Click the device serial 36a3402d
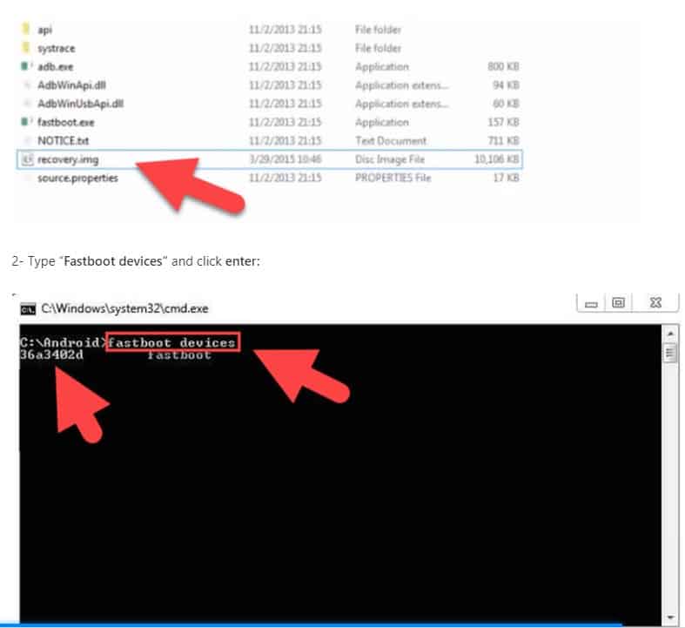685x628 pixels. (51, 355)
